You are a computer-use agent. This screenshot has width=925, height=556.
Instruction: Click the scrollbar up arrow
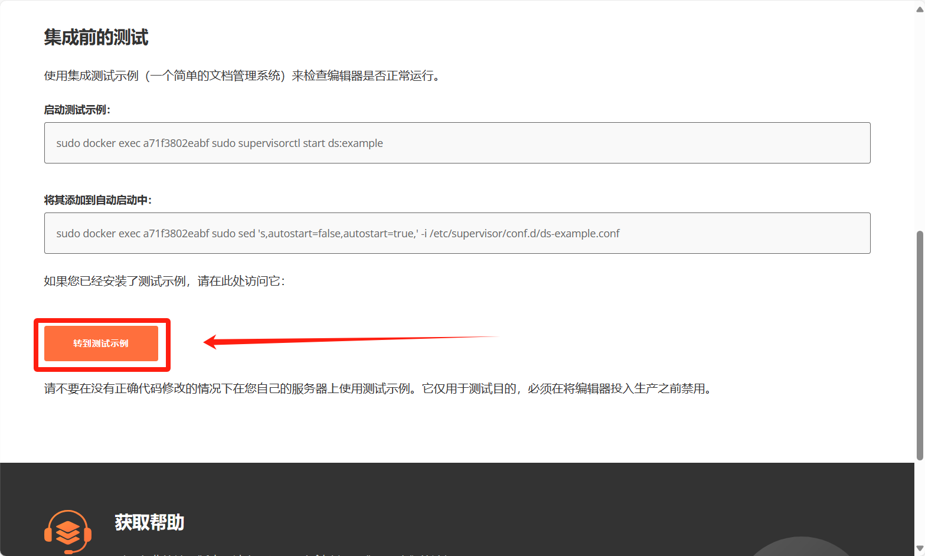[x=919, y=9]
